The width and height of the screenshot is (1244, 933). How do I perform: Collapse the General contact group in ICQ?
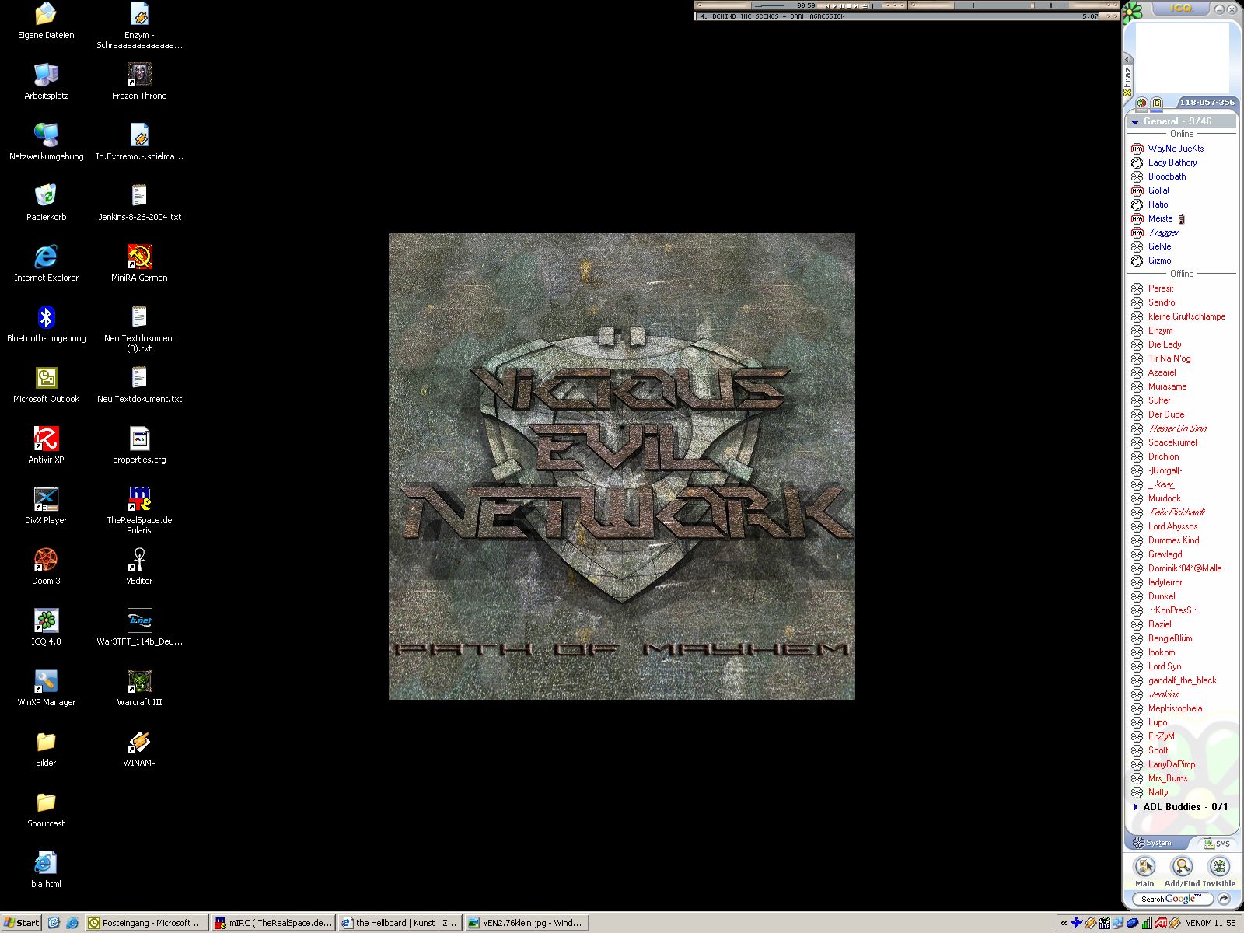click(x=1135, y=122)
